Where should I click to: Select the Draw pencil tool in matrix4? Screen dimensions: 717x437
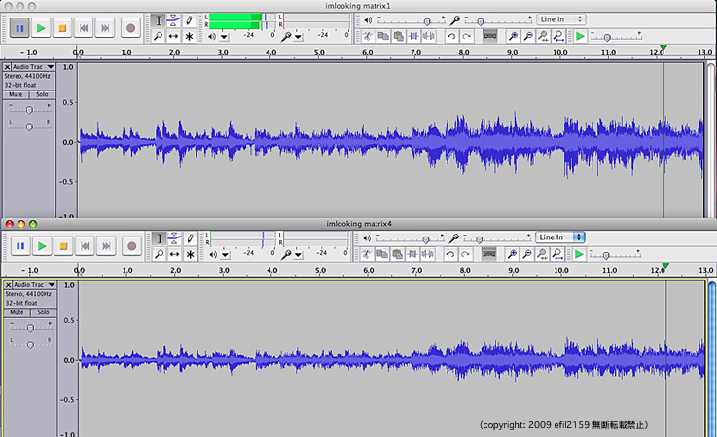pos(191,238)
